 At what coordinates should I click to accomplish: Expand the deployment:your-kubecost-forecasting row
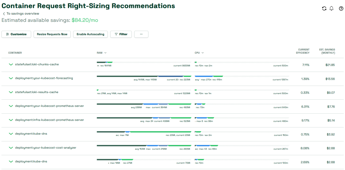click(x=11, y=78)
